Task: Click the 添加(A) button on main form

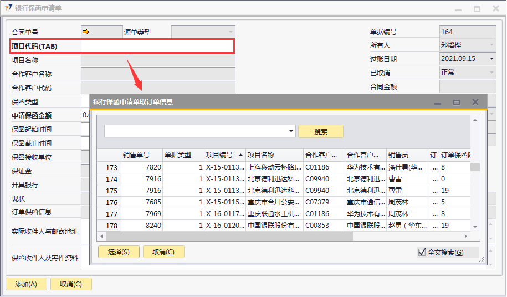Action: click(26, 284)
